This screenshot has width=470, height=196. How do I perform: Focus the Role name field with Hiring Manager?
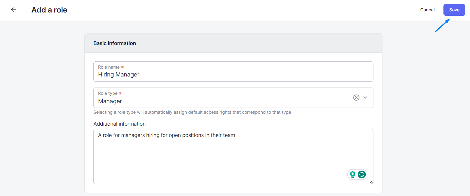click(233, 75)
